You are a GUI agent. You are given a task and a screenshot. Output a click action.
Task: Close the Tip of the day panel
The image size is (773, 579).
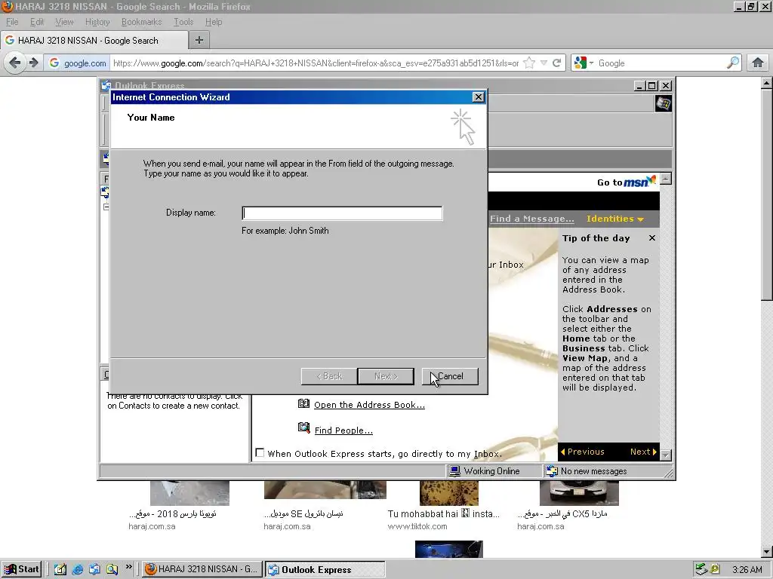(x=651, y=238)
